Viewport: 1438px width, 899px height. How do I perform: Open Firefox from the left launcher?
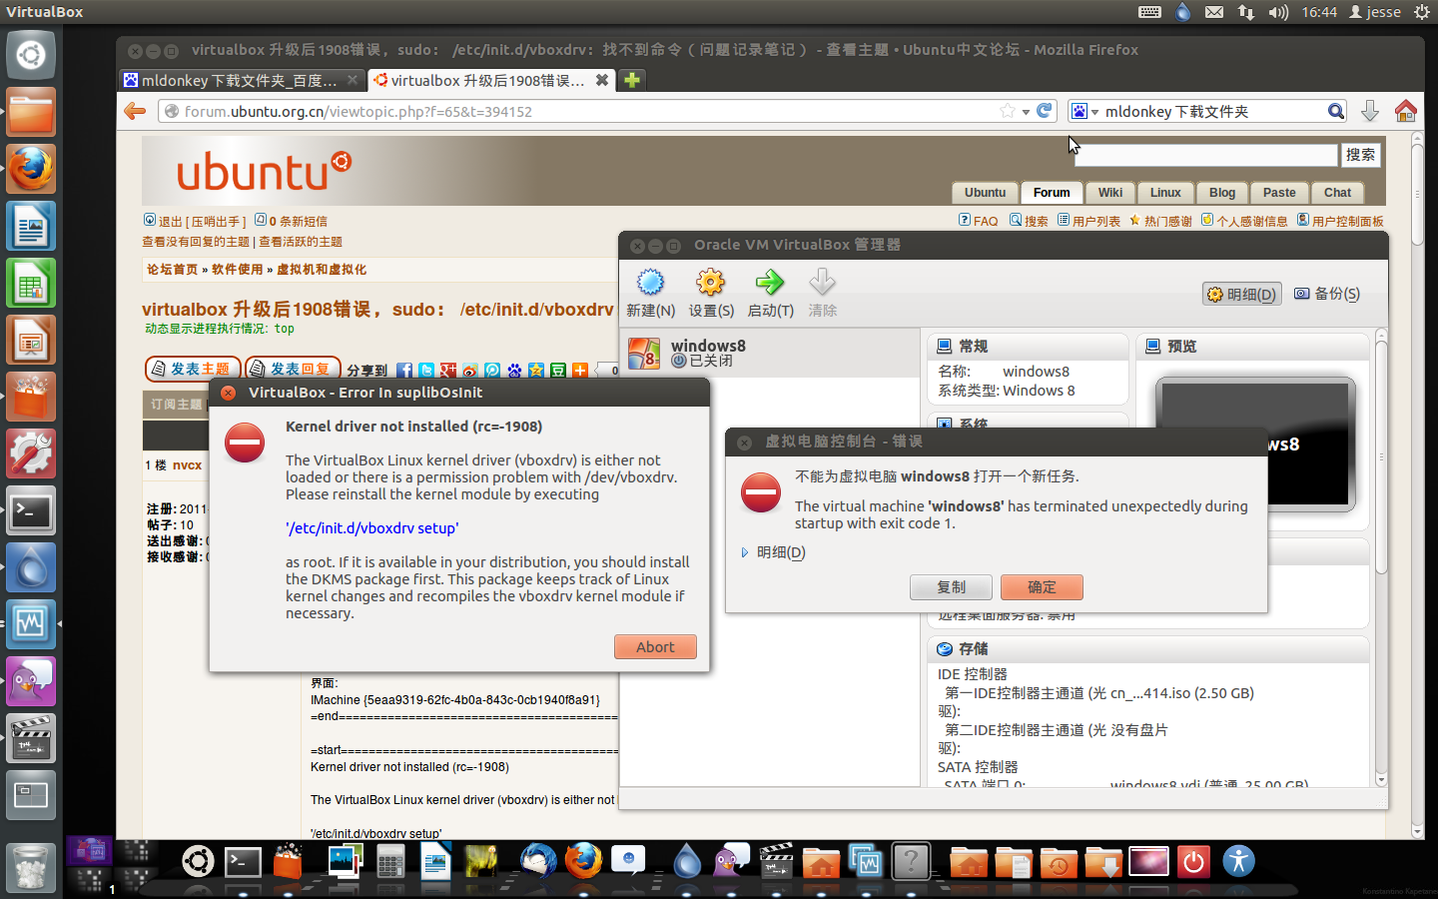[x=31, y=169]
